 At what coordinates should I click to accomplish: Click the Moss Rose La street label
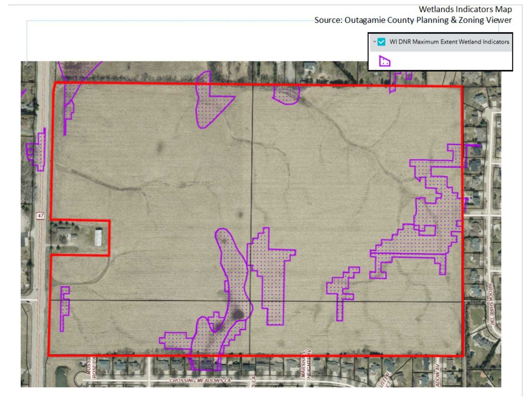click(x=91, y=370)
